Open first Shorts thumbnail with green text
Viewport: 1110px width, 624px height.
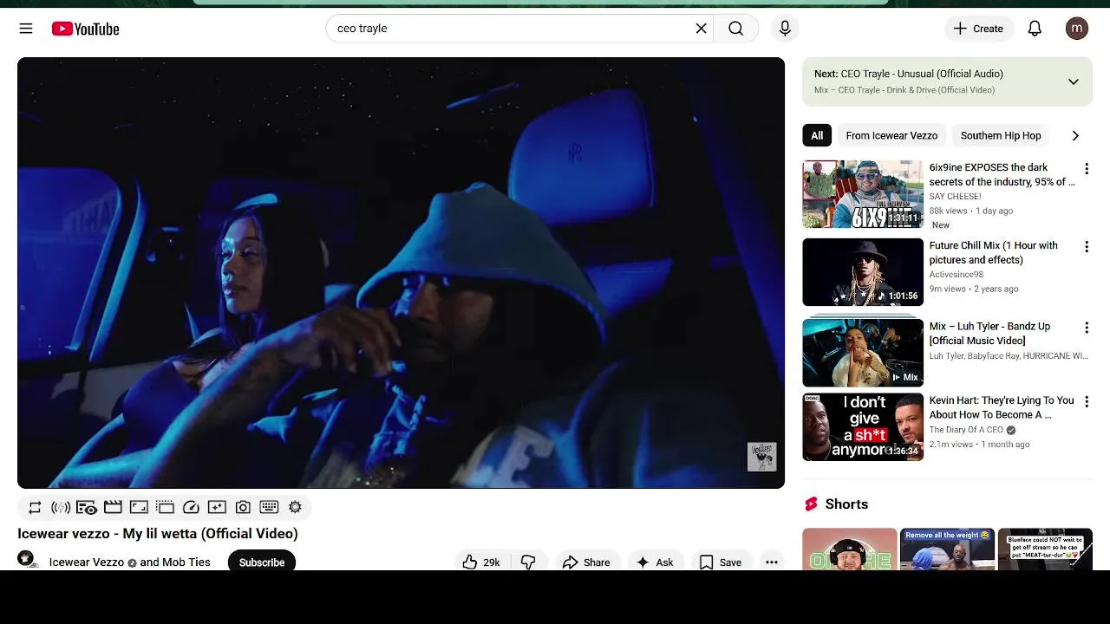tap(850, 549)
